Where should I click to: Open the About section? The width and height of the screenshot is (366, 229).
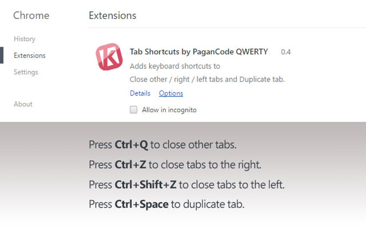click(x=23, y=104)
